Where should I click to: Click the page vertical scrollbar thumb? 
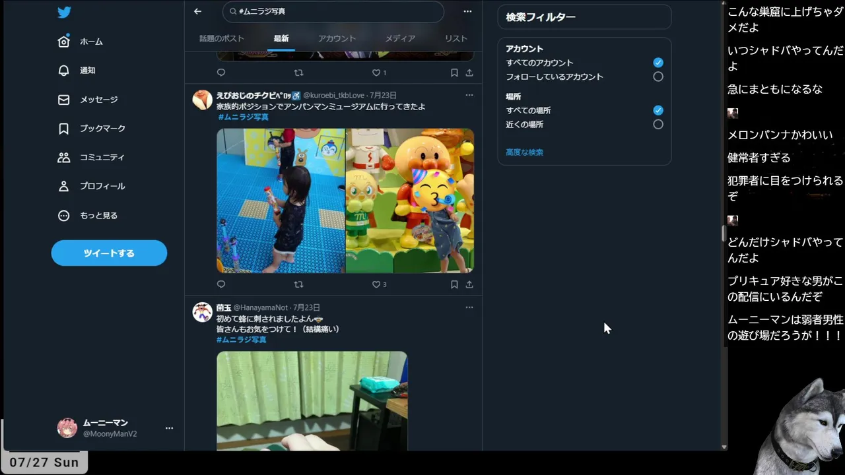point(724,234)
